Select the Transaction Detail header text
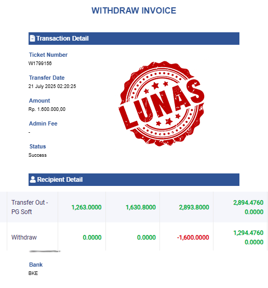Image resolution: width=268 pixels, height=288 pixels. 62,39
